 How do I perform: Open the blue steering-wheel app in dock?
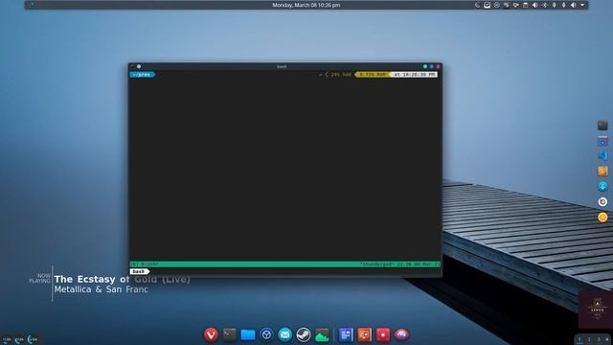click(266, 334)
